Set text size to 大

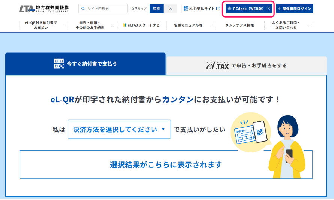[170, 9]
